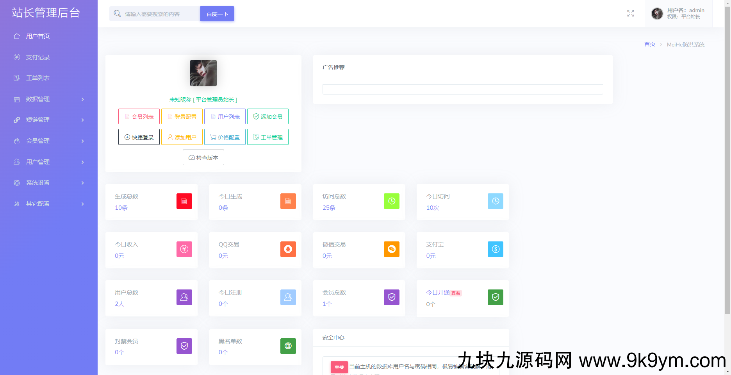This screenshot has width=731, height=375.
Task: Click the document icon on the 生成总数 card
Action: click(x=184, y=201)
